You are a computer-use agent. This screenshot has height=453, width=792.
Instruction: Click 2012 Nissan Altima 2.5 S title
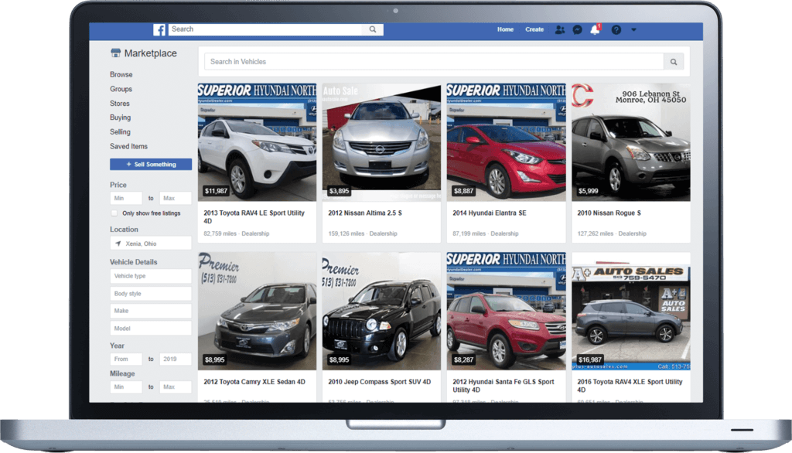click(x=365, y=213)
